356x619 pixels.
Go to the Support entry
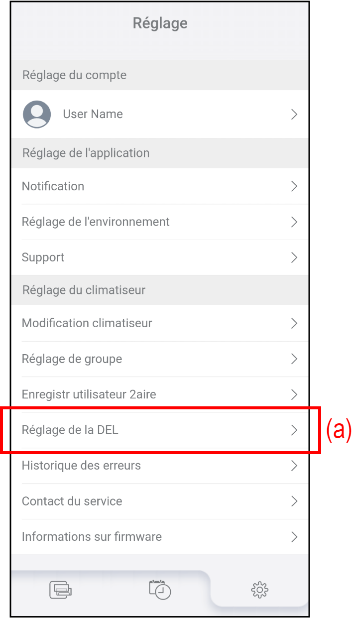43,257
